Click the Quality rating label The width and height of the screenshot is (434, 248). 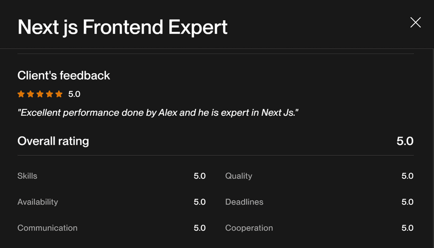point(238,176)
